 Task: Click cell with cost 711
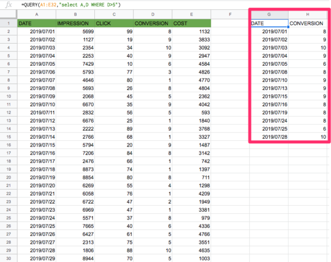click(191, 177)
